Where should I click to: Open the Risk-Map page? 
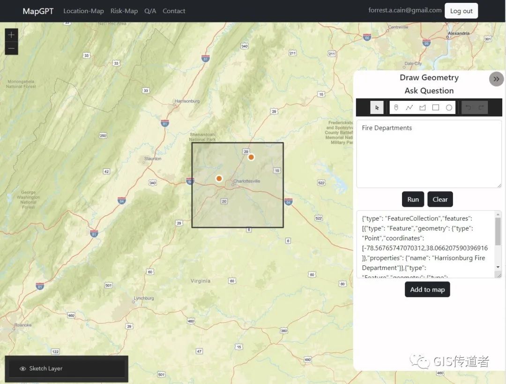[124, 11]
